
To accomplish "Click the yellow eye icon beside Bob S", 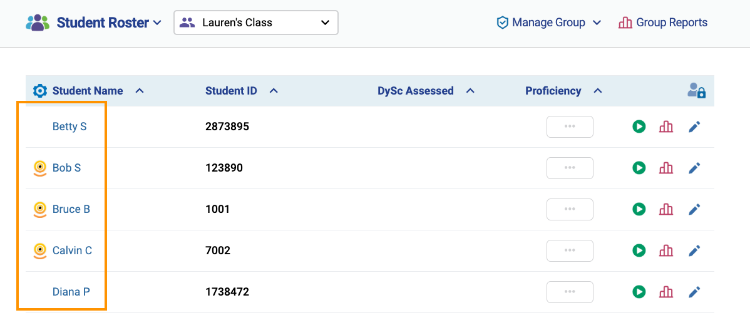I will (x=41, y=168).
